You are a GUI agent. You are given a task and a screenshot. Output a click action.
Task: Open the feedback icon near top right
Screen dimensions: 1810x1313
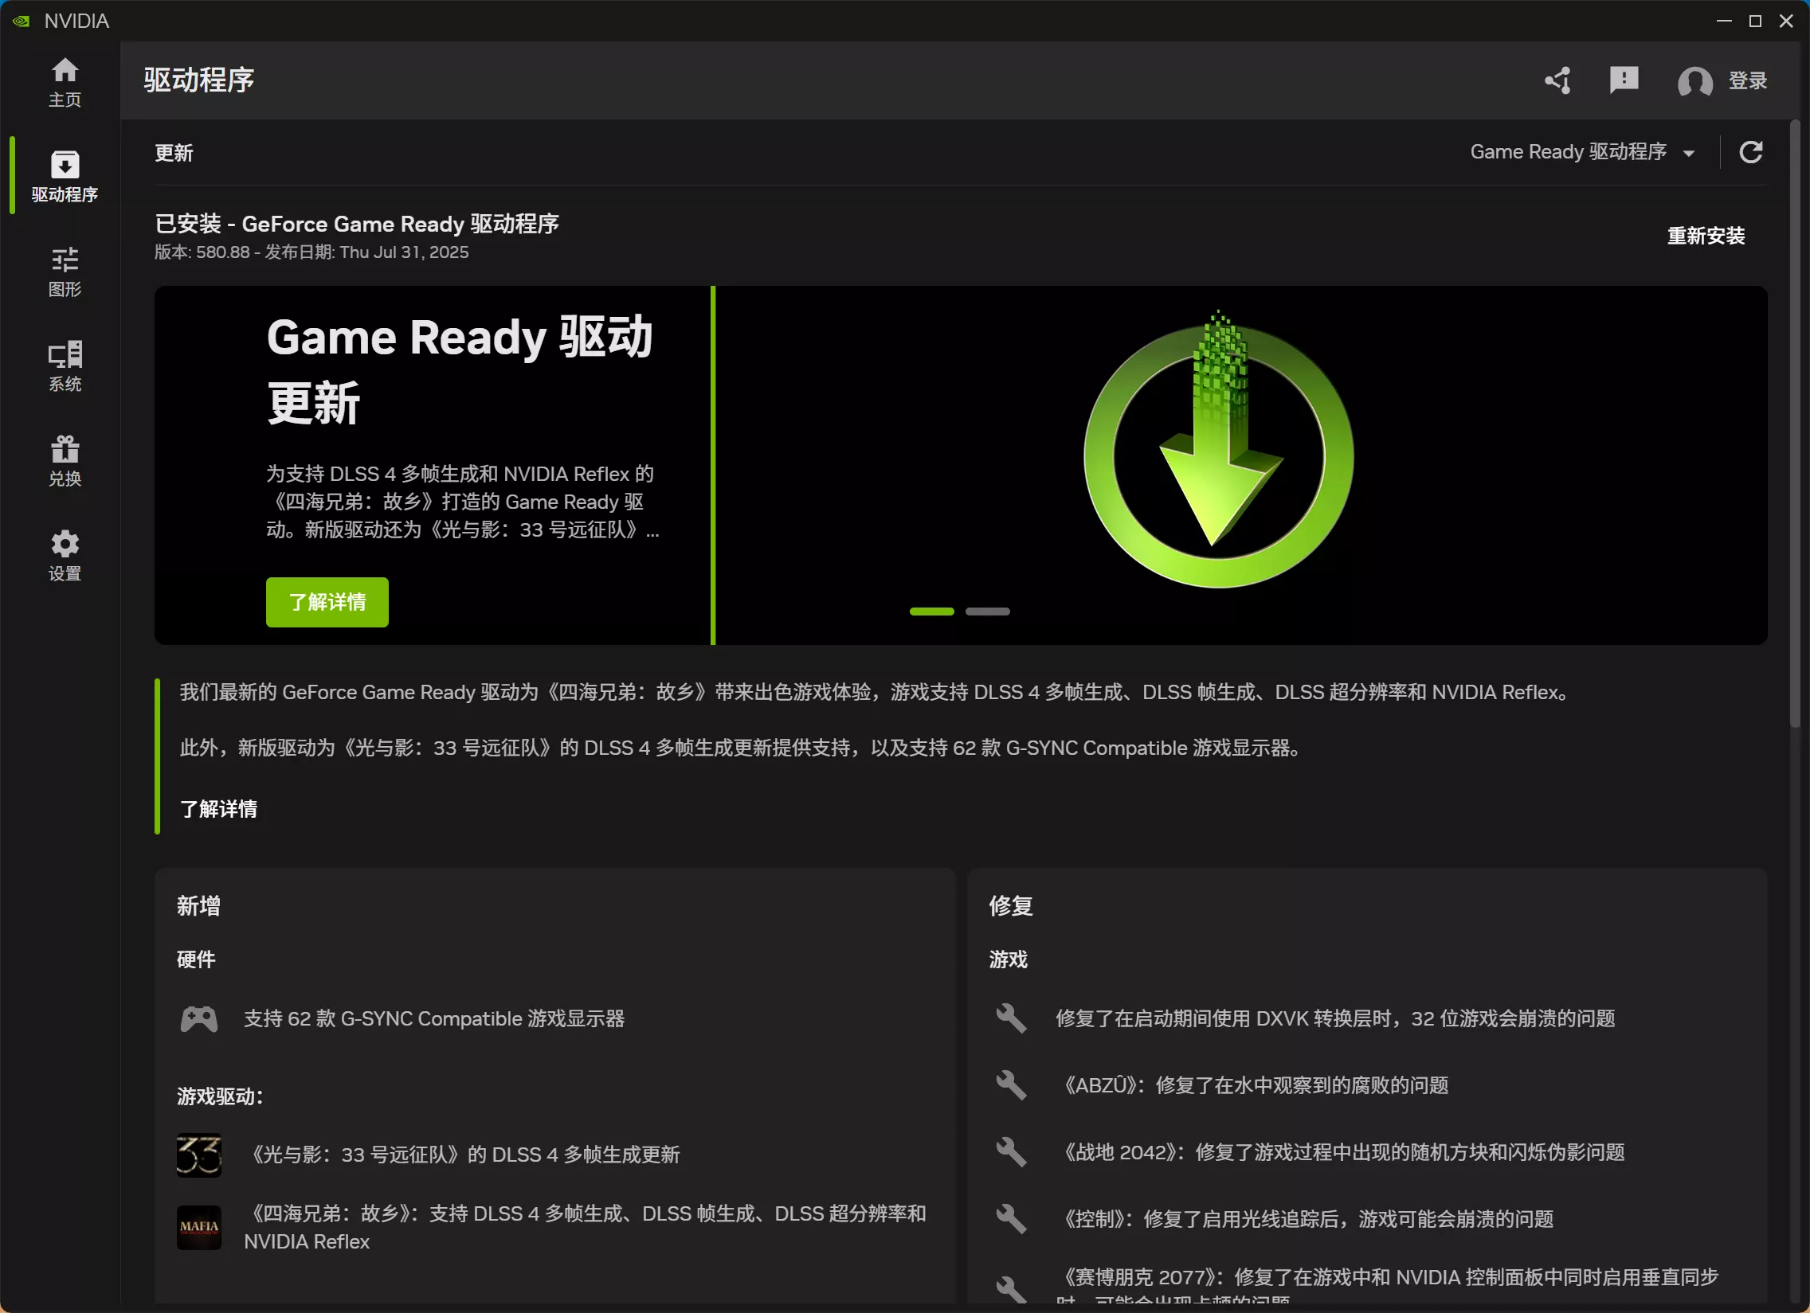1624,80
